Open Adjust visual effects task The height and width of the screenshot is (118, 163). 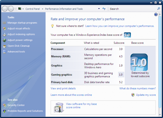coord(19,28)
